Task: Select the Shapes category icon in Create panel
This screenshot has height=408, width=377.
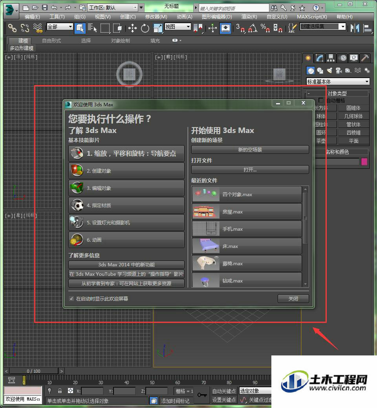Action: (x=320, y=71)
